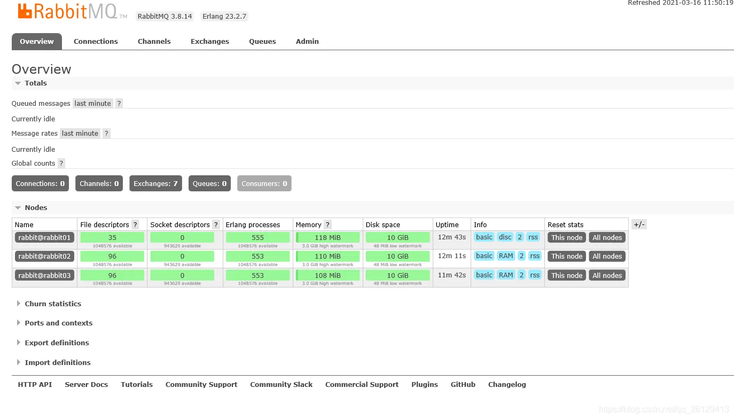Viewport: 734px width, 419px height.
Task: Open help for Message rates
Action: pyautogui.click(x=106, y=133)
